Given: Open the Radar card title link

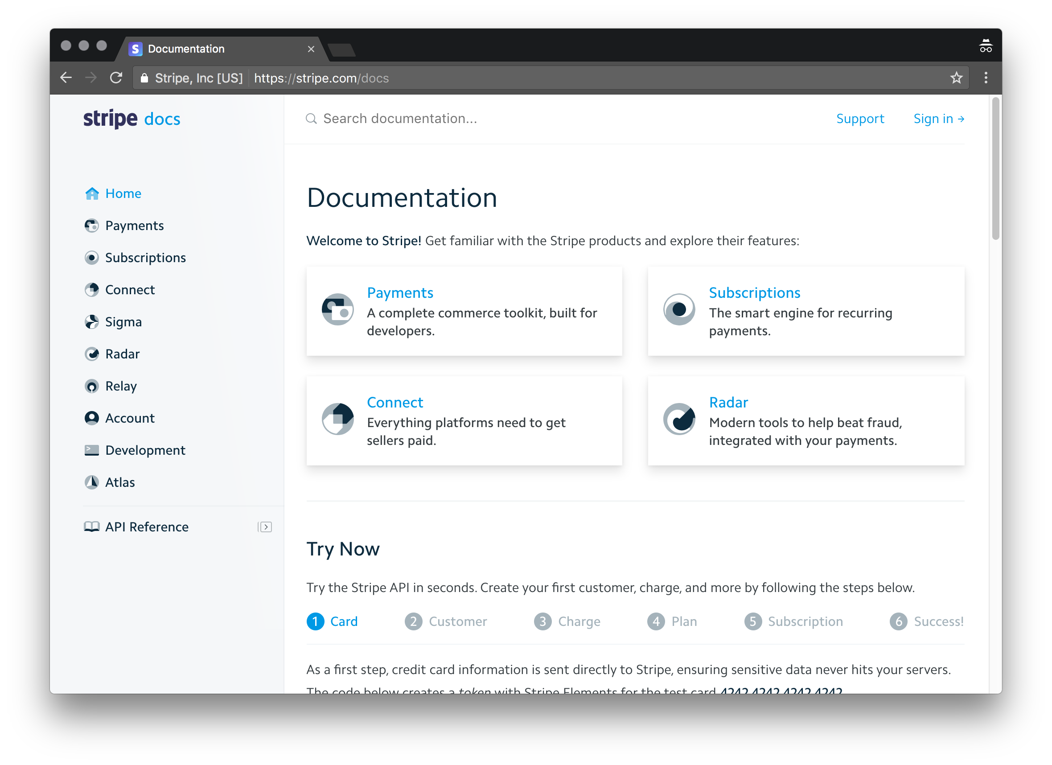Looking at the screenshot, I should [729, 402].
